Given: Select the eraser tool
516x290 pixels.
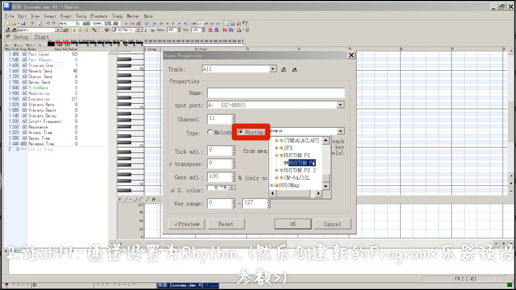Looking at the screenshot, I should point(107,30).
